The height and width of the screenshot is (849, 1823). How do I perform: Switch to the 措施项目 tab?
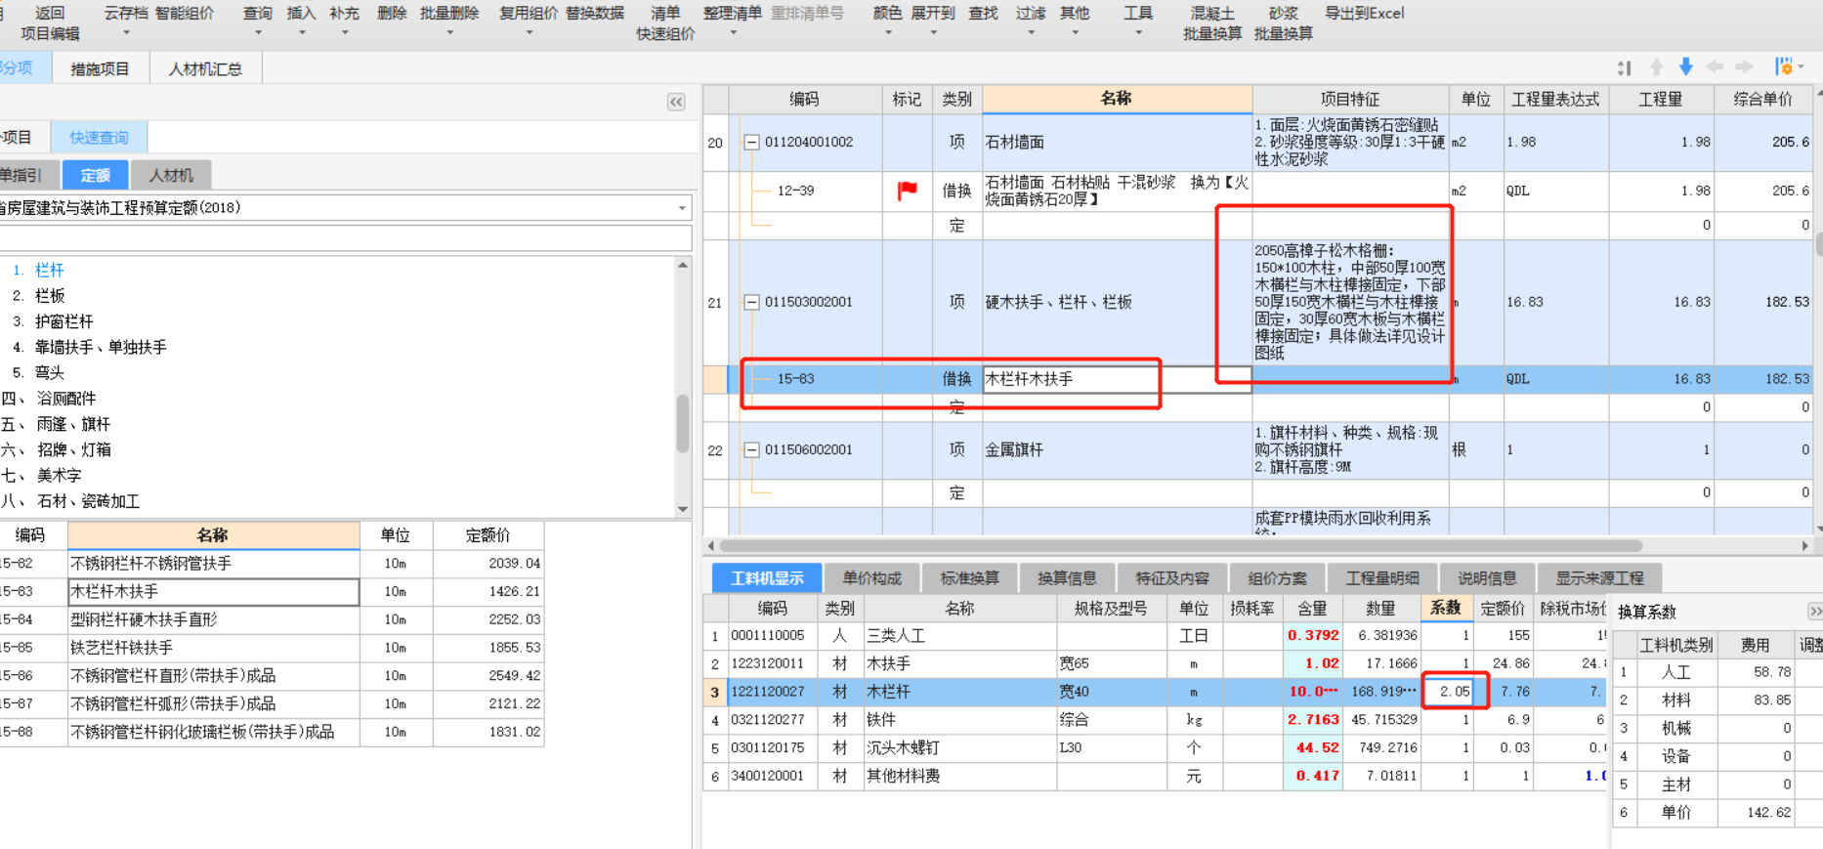tap(100, 68)
